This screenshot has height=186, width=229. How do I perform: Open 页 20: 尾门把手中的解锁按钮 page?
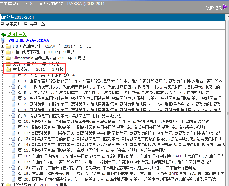[x=117, y=179]
